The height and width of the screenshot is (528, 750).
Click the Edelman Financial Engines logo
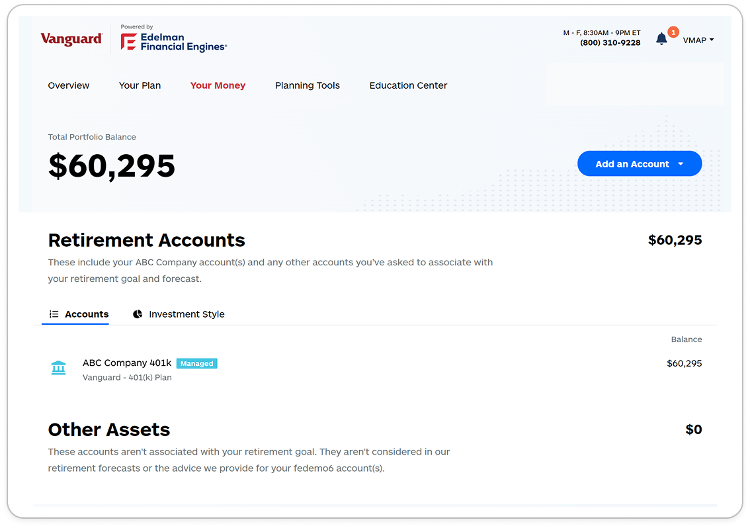pyautogui.click(x=174, y=42)
